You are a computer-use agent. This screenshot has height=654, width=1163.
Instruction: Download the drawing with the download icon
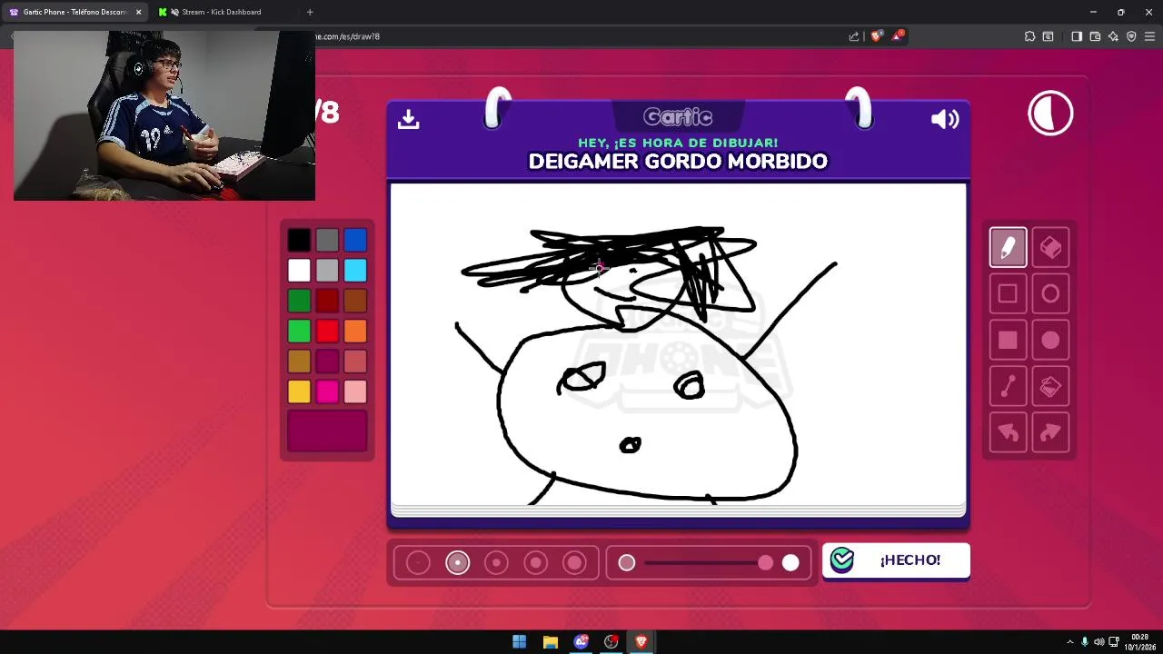click(x=408, y=119)
